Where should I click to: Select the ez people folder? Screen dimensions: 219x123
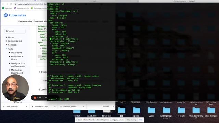point(181,112)
